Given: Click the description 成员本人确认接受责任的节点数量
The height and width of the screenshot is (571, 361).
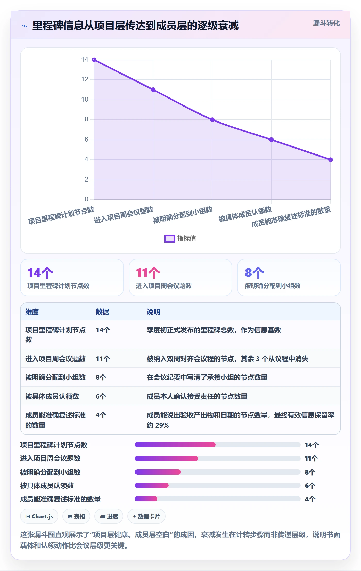Looking at the screenshot, I should 197,396.
